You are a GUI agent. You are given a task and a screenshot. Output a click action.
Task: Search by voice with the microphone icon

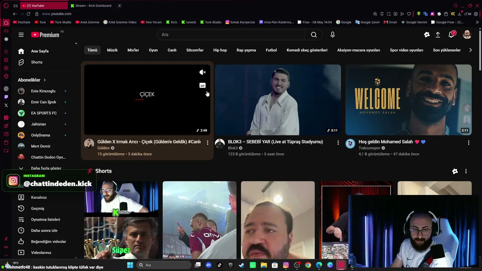[333, 35]
